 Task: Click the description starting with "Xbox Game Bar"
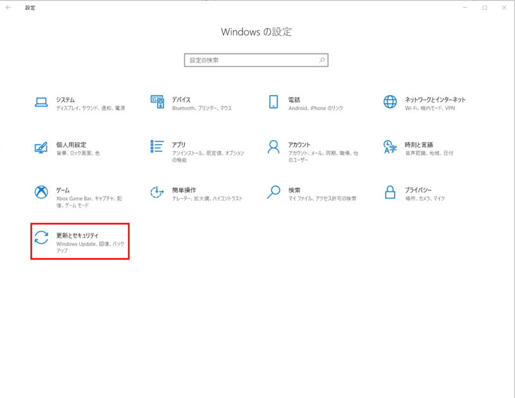[x=89, y=202]
